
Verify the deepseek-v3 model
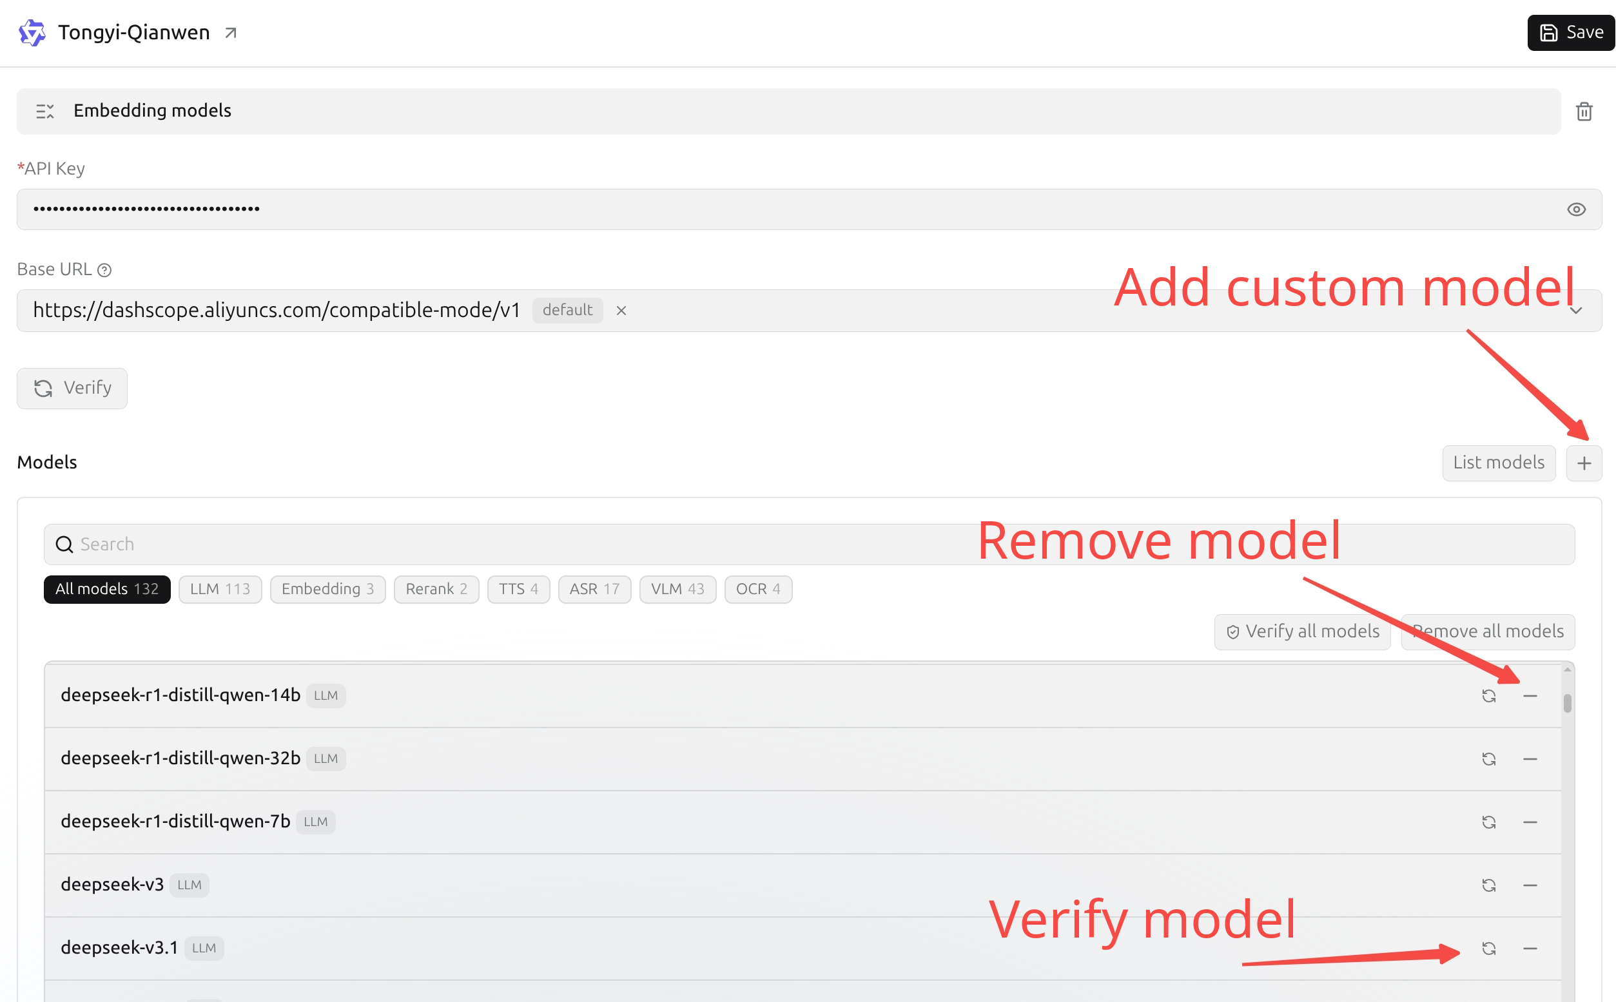[1489, 885]
